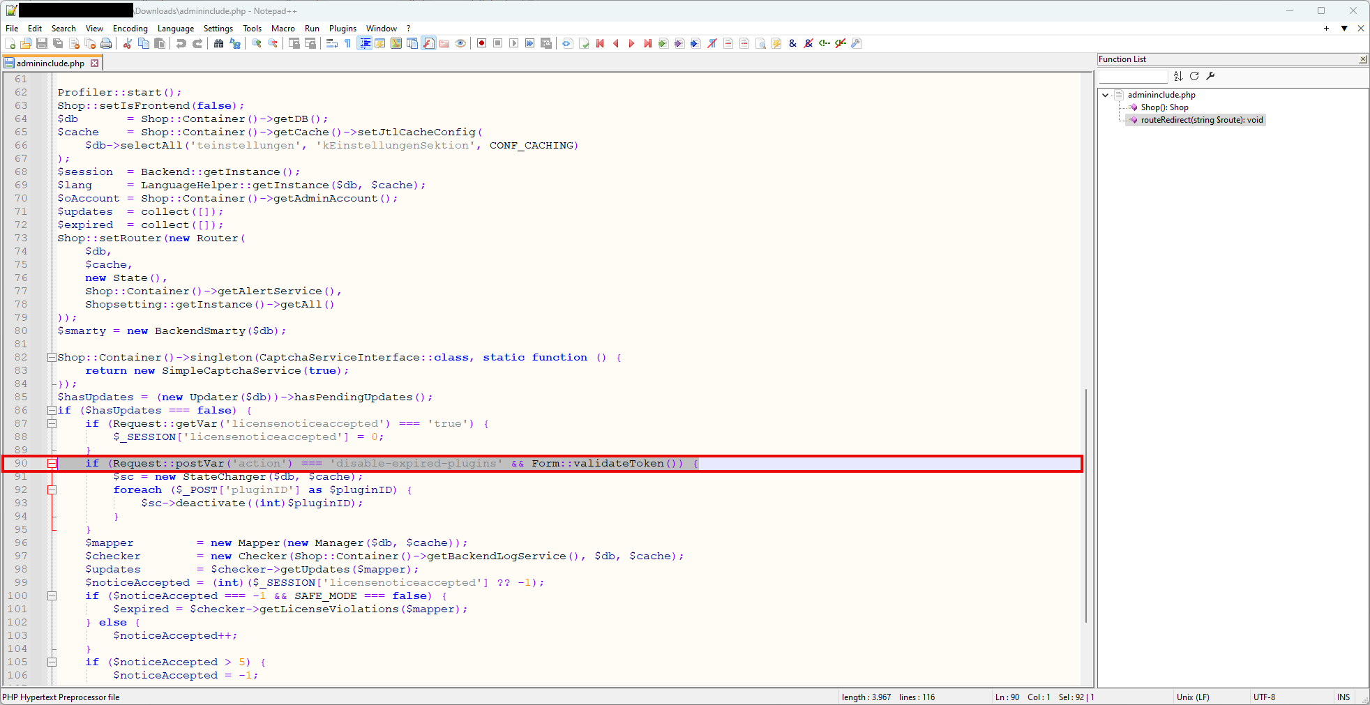Screen dimensions: 1370x705
Task: Collapse the foreach fold at line 92
Action: point(52,490)
